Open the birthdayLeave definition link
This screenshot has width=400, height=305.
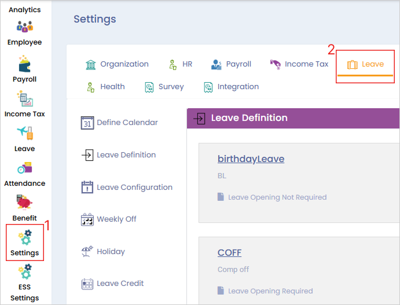(x=251, y=159)
